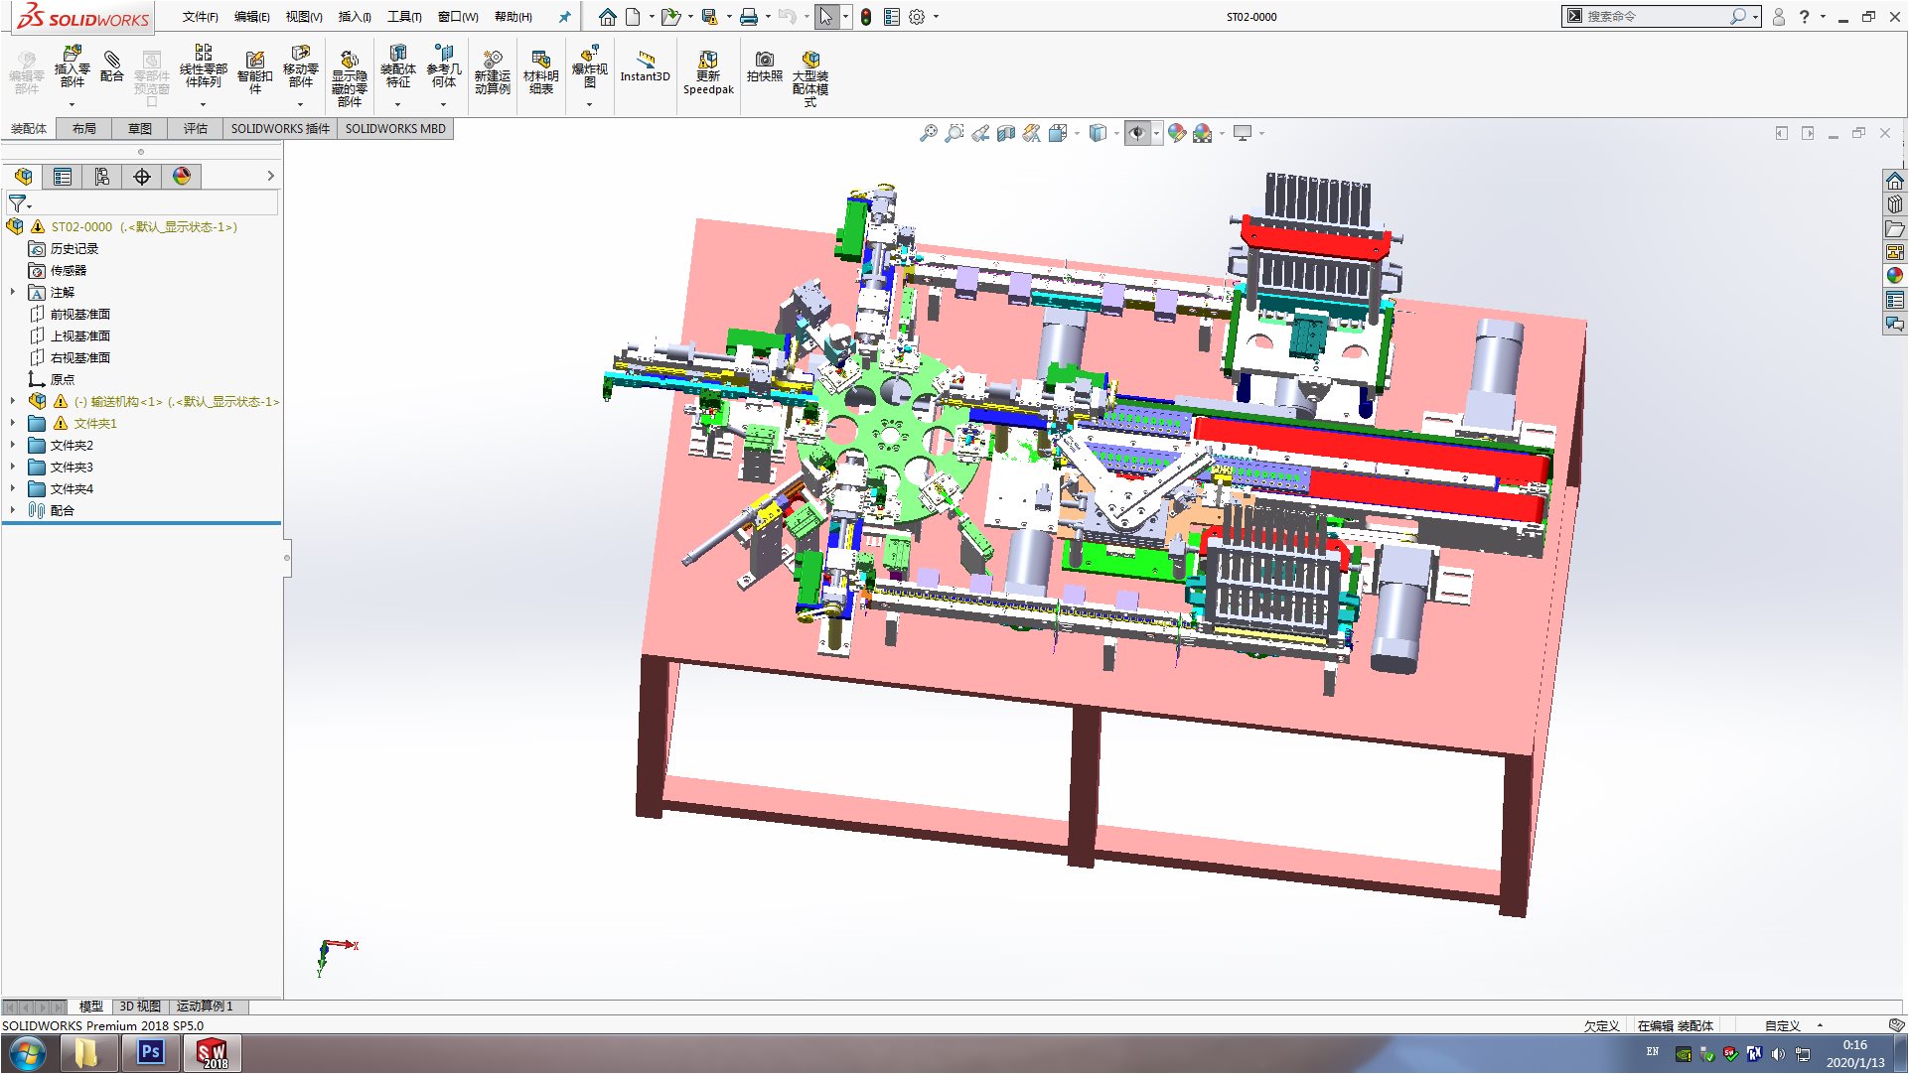Open the Display Style dropdown arrow
Image resolution: width=1909 pixels, height=1074 pixels.
tap(1116, 133)
